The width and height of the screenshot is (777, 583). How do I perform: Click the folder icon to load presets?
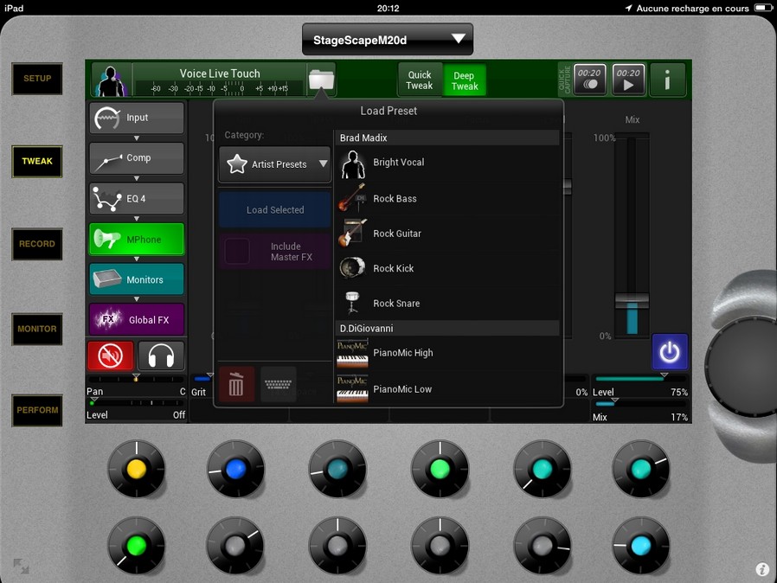click(x=321, y=80)
